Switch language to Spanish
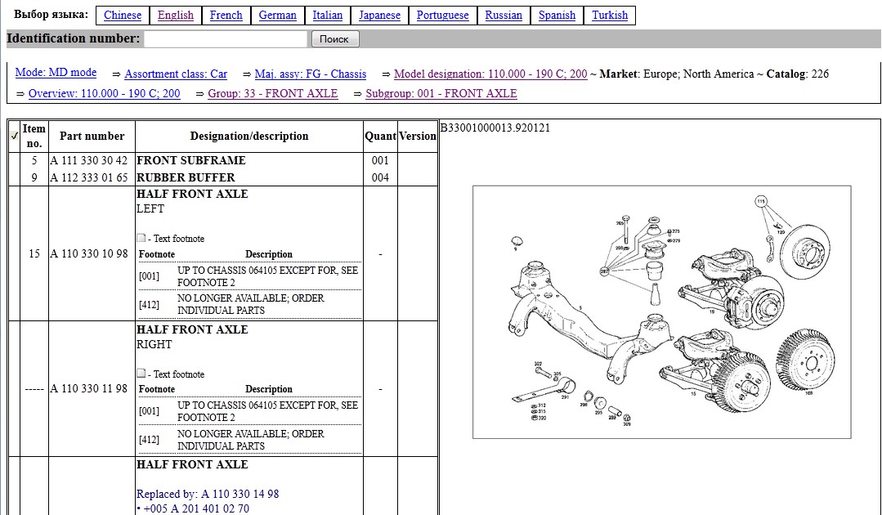Screen dimensions: 882x515 [557, 16]
